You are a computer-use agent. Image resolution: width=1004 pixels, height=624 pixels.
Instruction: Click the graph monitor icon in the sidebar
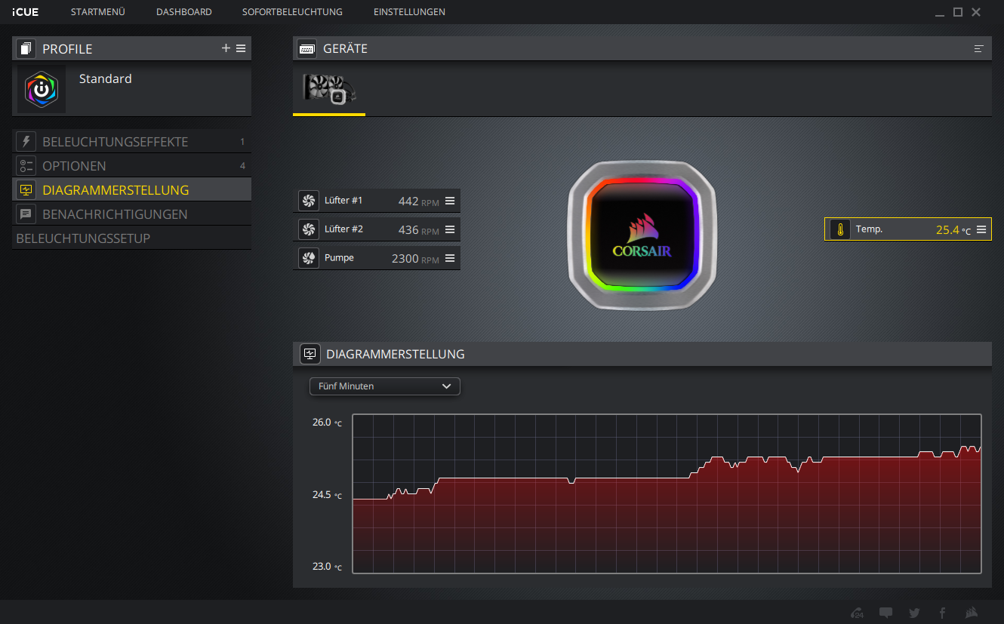pos(26,190)
